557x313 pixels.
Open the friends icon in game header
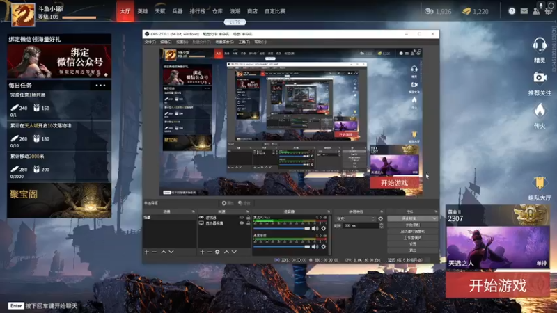pos(536,11)
